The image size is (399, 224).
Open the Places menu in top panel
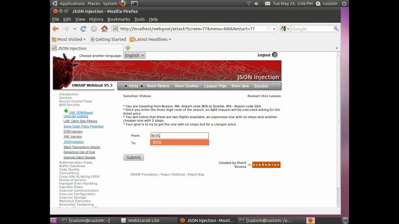click(x=94, y=3)
